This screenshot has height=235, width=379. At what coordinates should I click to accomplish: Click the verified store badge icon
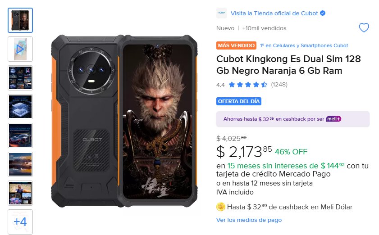[x=323, y=13]
